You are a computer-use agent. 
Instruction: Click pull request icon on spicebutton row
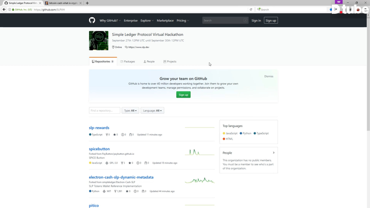[146, 163]
